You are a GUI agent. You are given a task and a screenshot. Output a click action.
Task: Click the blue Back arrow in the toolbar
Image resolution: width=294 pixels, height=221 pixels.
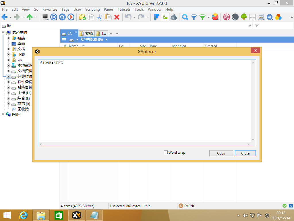(x=4, y=17)
